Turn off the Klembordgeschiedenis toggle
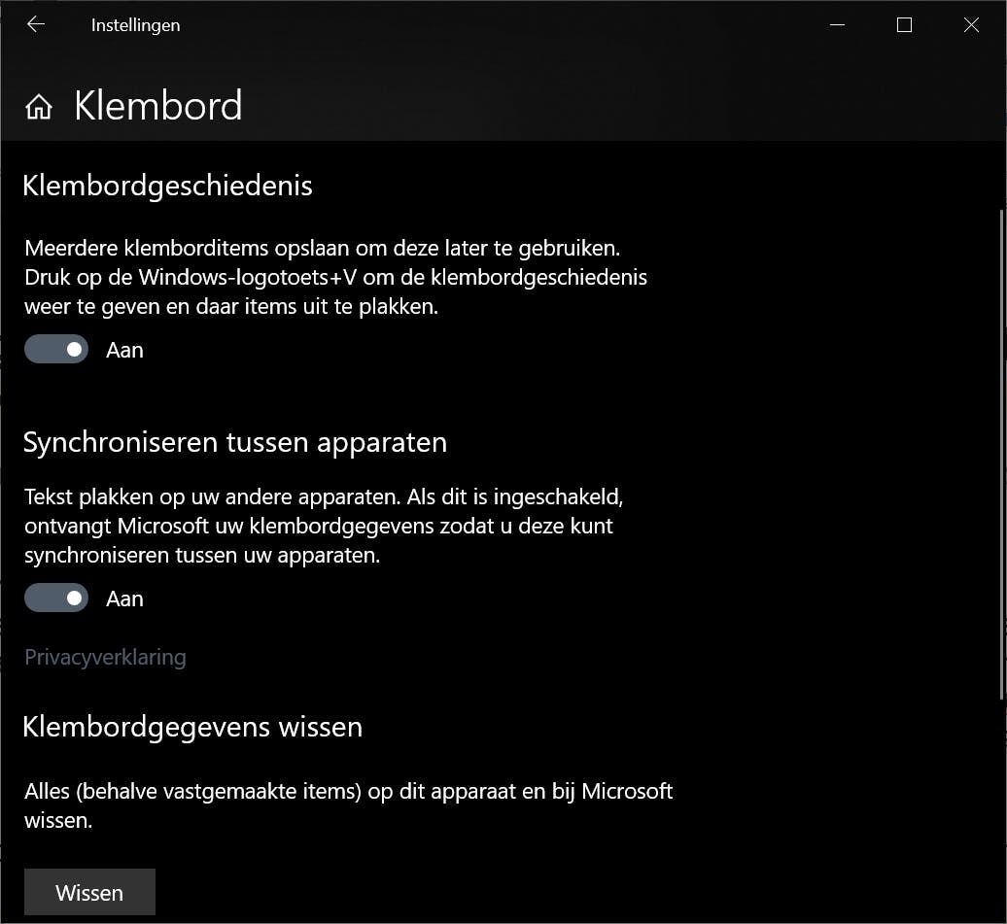The image size is (1007, 924). coord(56,350)
